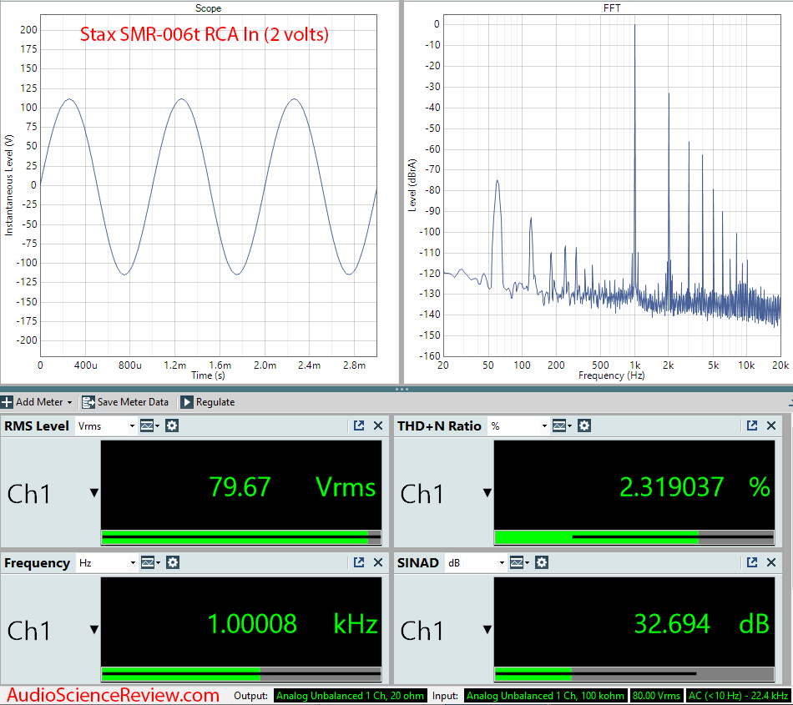
Task: Open THD+N Ratio settings gear
Action: [584, 426]
